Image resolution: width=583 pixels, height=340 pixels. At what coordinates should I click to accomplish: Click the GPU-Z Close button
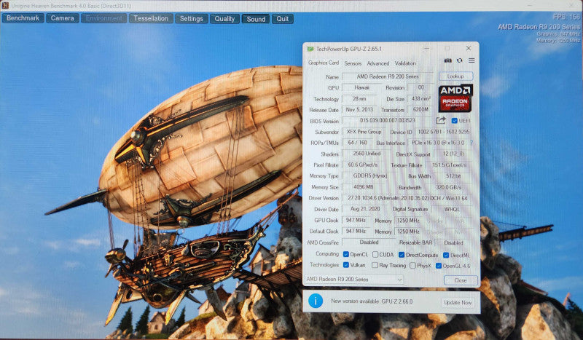tap(461, 280)
